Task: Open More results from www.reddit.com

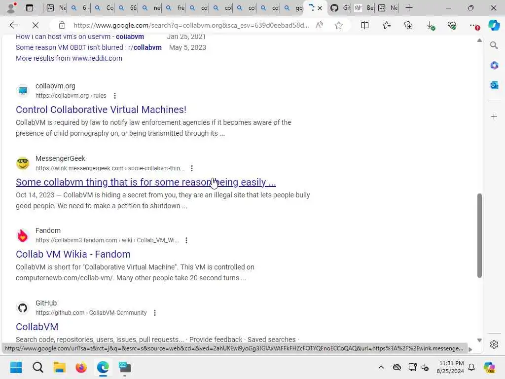Action: point(69,58)
